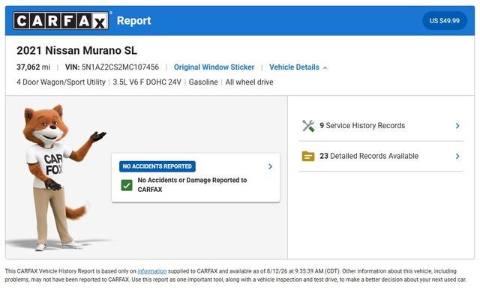Screen dimensions: 480x290
Task: Collapse Vehicle Details caret
Action: [x=325, y=67]
